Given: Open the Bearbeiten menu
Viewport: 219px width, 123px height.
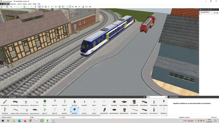Looking at the screenshot, I should point(13,4).
